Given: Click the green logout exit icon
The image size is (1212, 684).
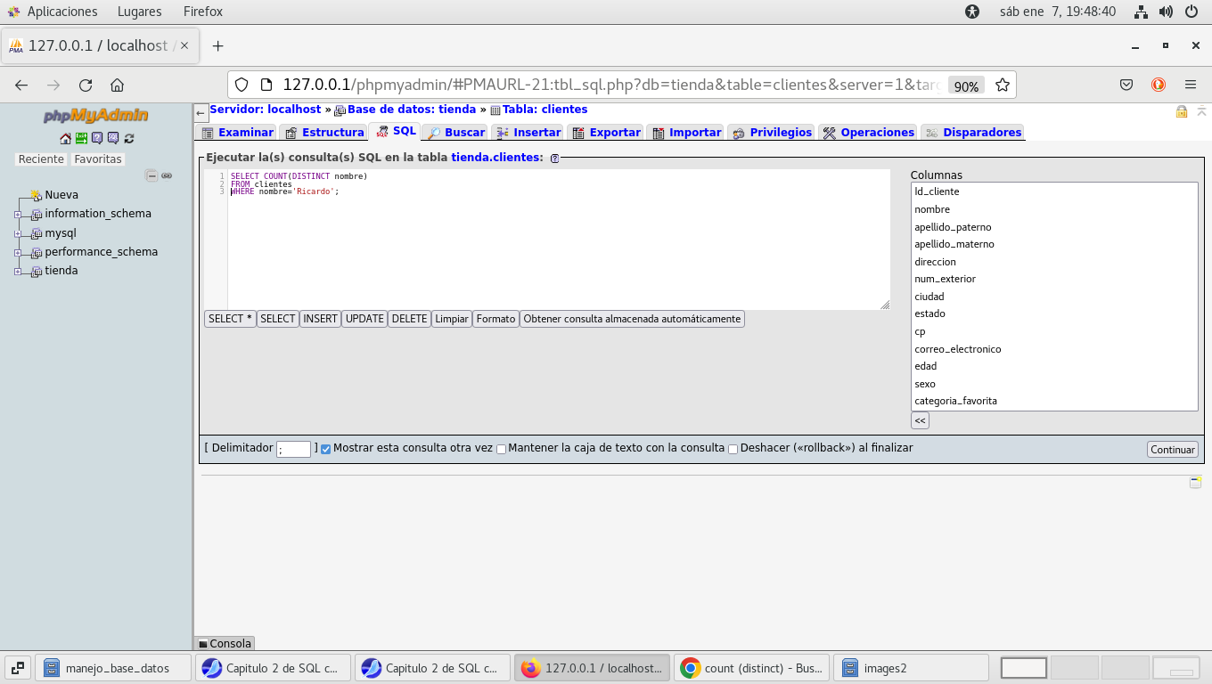Looking at the screenshot, I should point(81,138).
